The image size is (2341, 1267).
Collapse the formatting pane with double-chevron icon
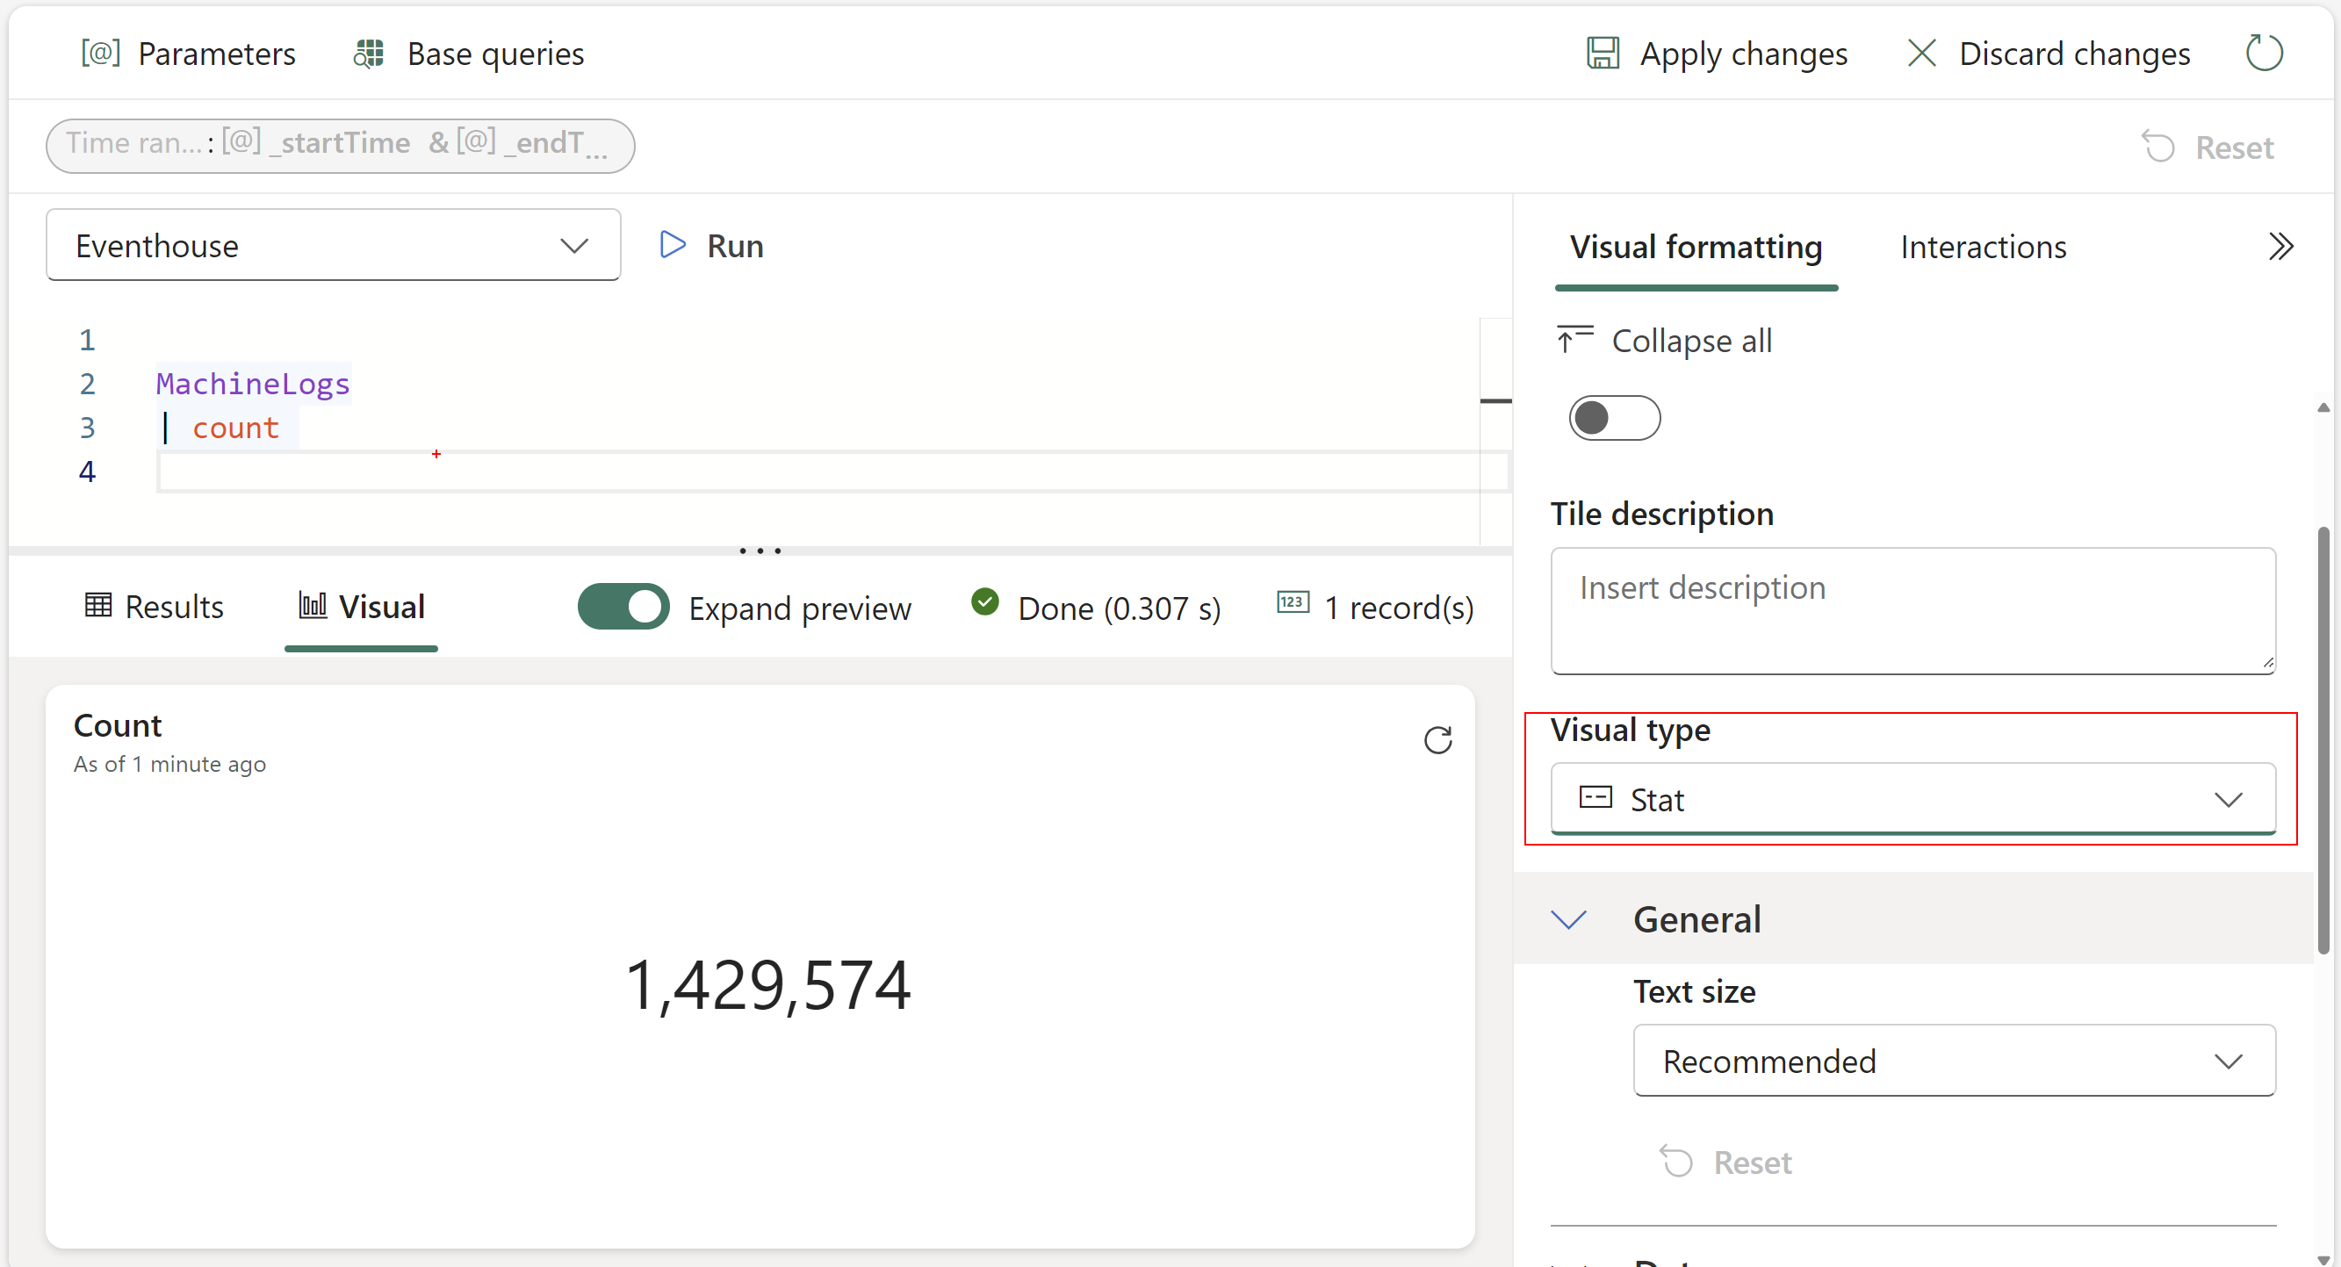pos(2280,247)
